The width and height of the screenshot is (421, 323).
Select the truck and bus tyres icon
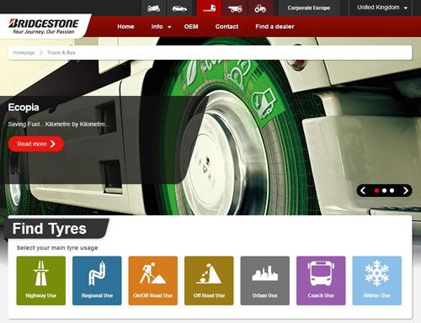[x=209, y=8]
